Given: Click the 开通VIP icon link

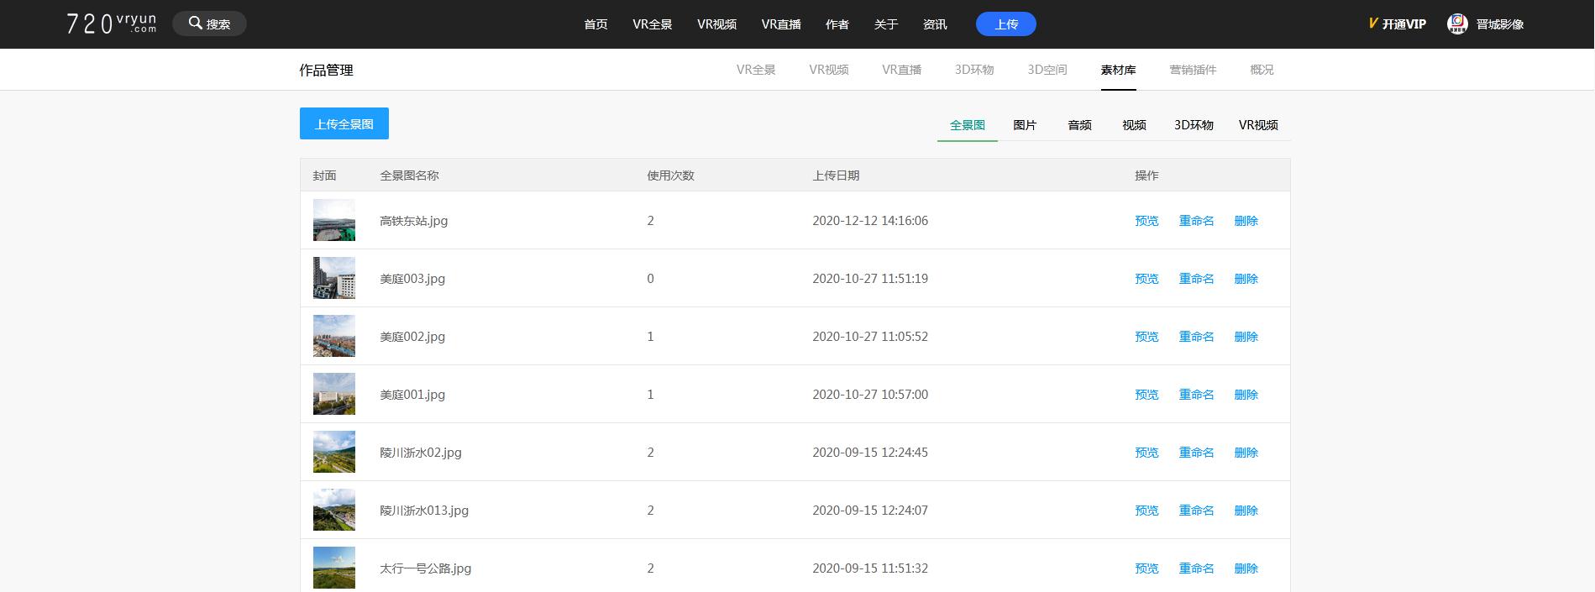Looking at the screenshot, I should [x=1396, y=24].
